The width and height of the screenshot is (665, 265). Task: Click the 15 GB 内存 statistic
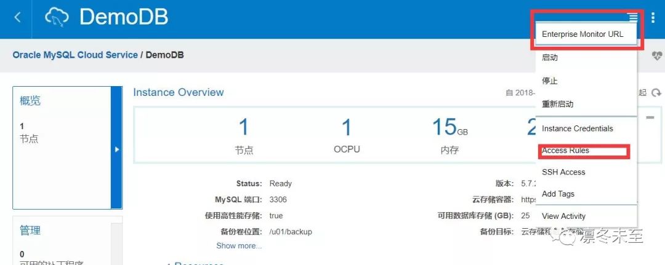[449, 135]
